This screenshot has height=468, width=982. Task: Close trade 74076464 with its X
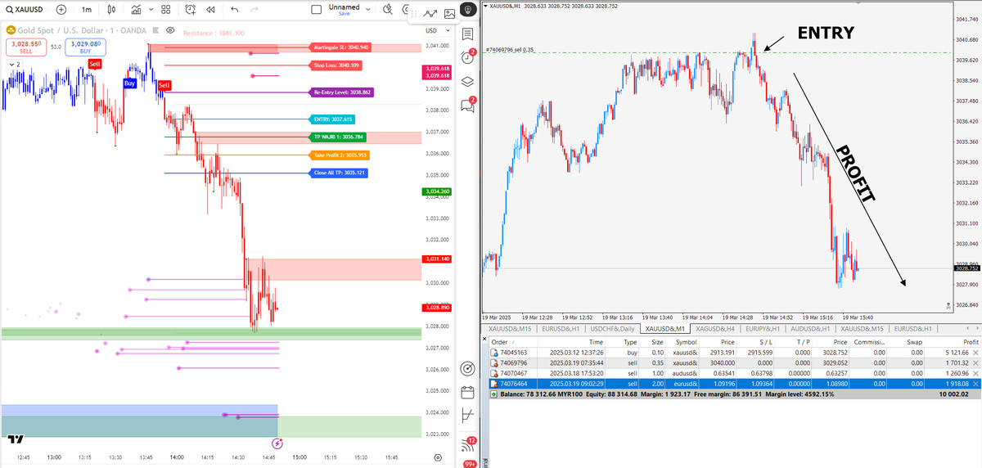click(975, 383)
